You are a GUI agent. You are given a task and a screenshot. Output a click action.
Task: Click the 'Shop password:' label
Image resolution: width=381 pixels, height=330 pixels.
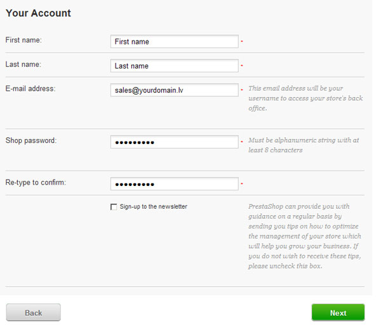pos(31,140)
